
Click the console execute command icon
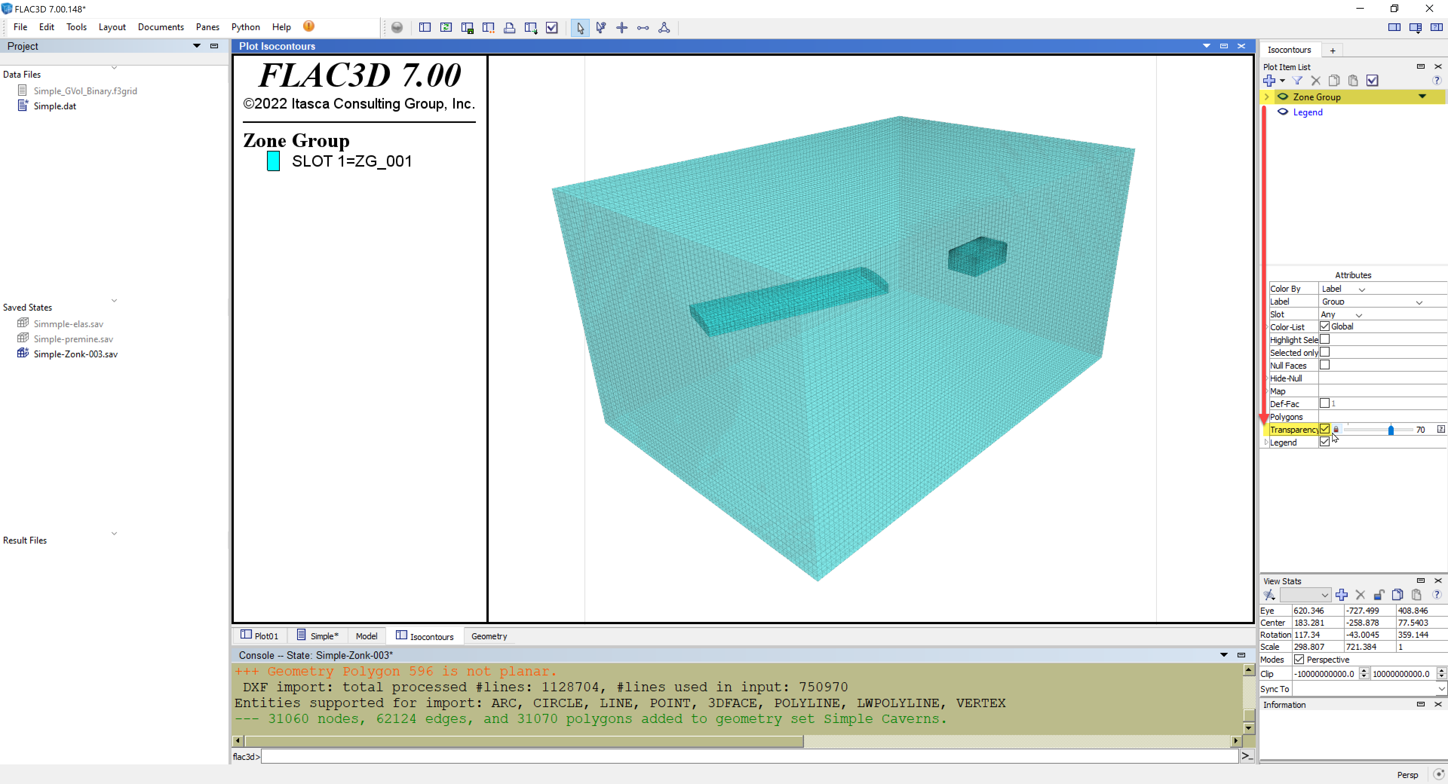click(x=1247, y=756)
